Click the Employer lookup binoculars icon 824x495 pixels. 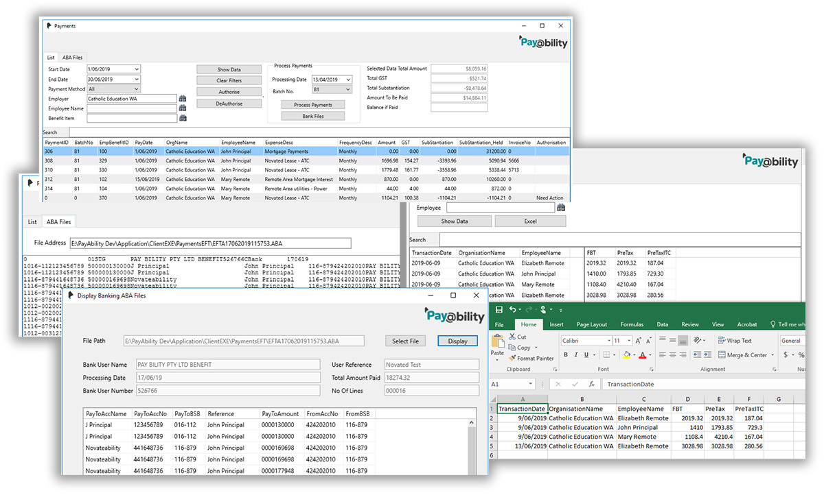pyautogui.click(x=183, y=99)
